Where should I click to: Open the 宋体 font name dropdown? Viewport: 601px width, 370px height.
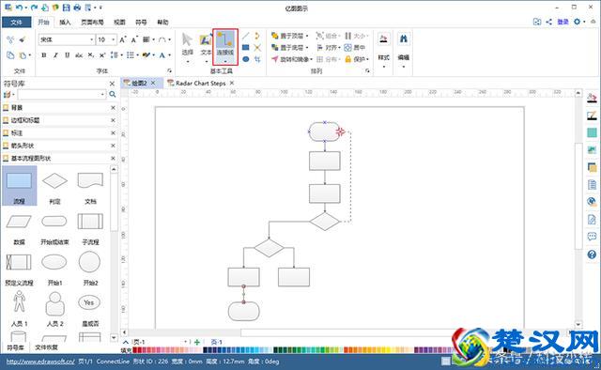point(92,39)
